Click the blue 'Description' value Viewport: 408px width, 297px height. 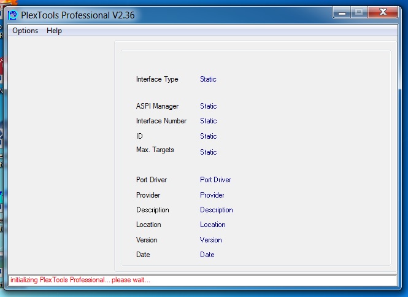[x=217, y=210]
